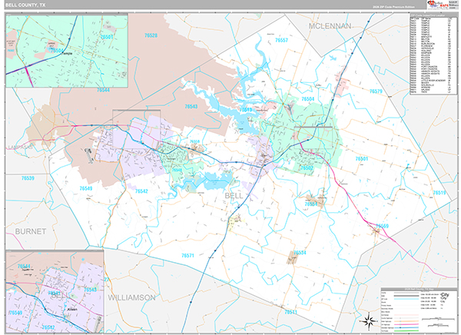Viewport: 461px width, 335px height.
Task: Click ZIP label 76549 in the Killeen inset
Action: (x=15, y=313)
